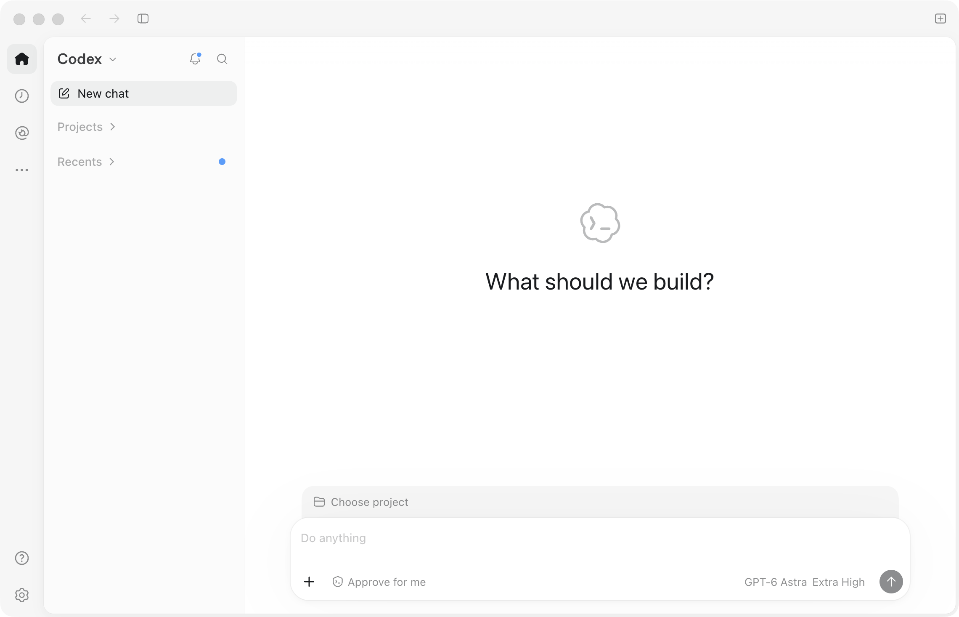Change the Extra High reasoning level
The height and width of the screenshot is (617, 959).
click(839, 582)
